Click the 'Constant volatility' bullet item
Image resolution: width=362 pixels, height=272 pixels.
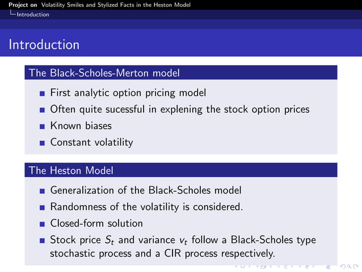pyautogui.click(x=92, y=142)
